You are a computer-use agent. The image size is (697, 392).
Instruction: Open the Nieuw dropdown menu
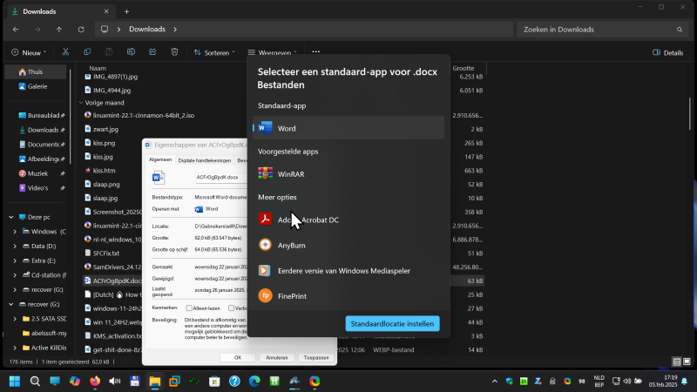tap(29, 52)
